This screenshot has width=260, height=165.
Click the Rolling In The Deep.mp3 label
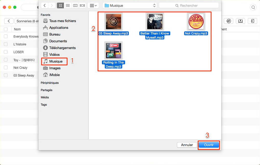(114, 64)
